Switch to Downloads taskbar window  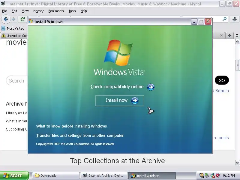tap(56, 175)
